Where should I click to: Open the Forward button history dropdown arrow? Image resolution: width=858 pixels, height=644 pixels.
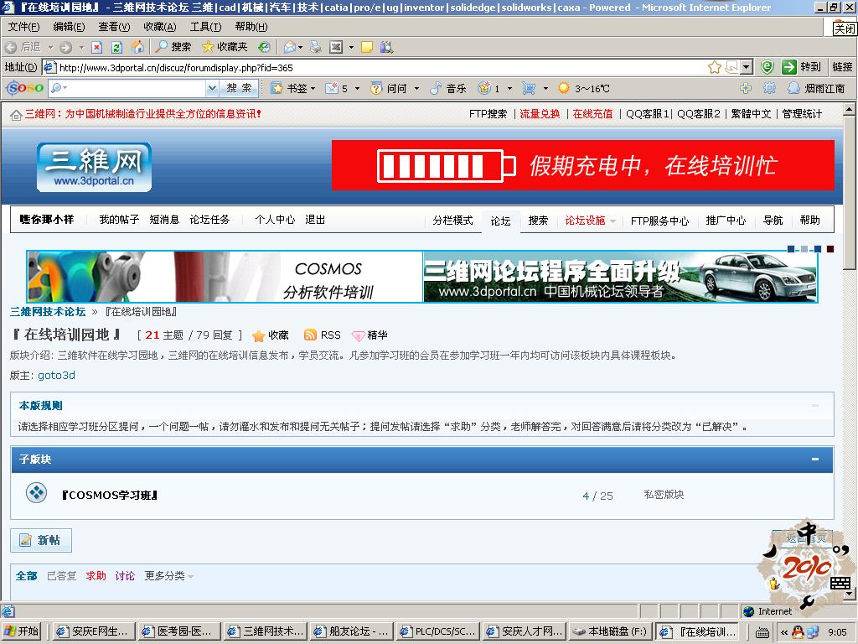click(81, 47)
